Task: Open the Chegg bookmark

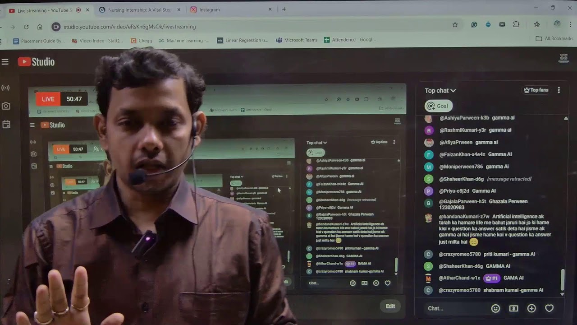Action: (x=141, y=40)
